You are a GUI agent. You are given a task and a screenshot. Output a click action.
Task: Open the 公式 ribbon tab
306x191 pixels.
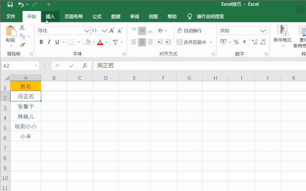pos(97,16)
